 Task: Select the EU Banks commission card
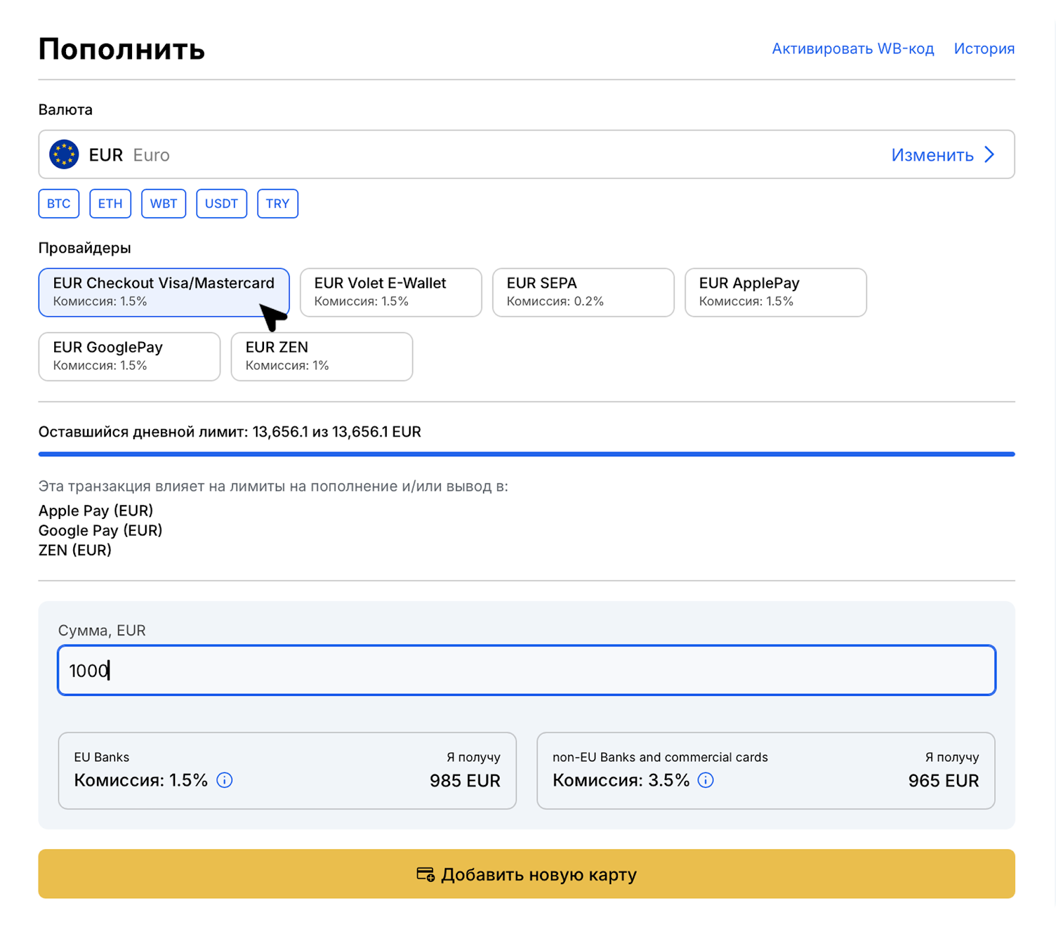tap(287, 770)
